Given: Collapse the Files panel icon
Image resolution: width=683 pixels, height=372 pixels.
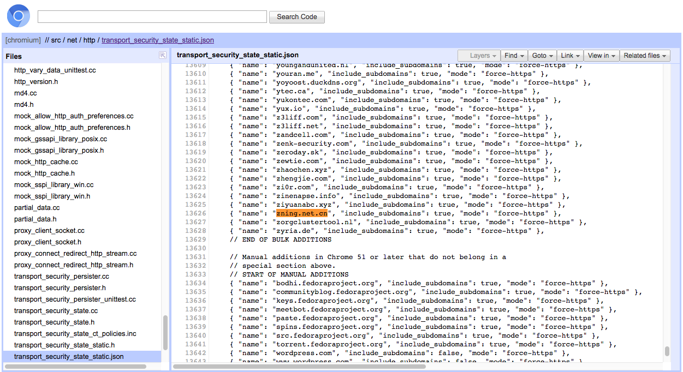Looking at the screenshot, I should point(162,55).
